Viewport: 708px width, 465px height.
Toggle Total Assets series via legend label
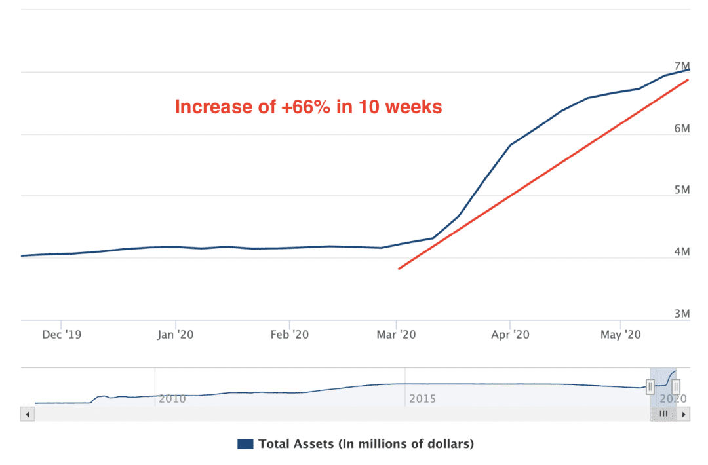click(366, 444)
